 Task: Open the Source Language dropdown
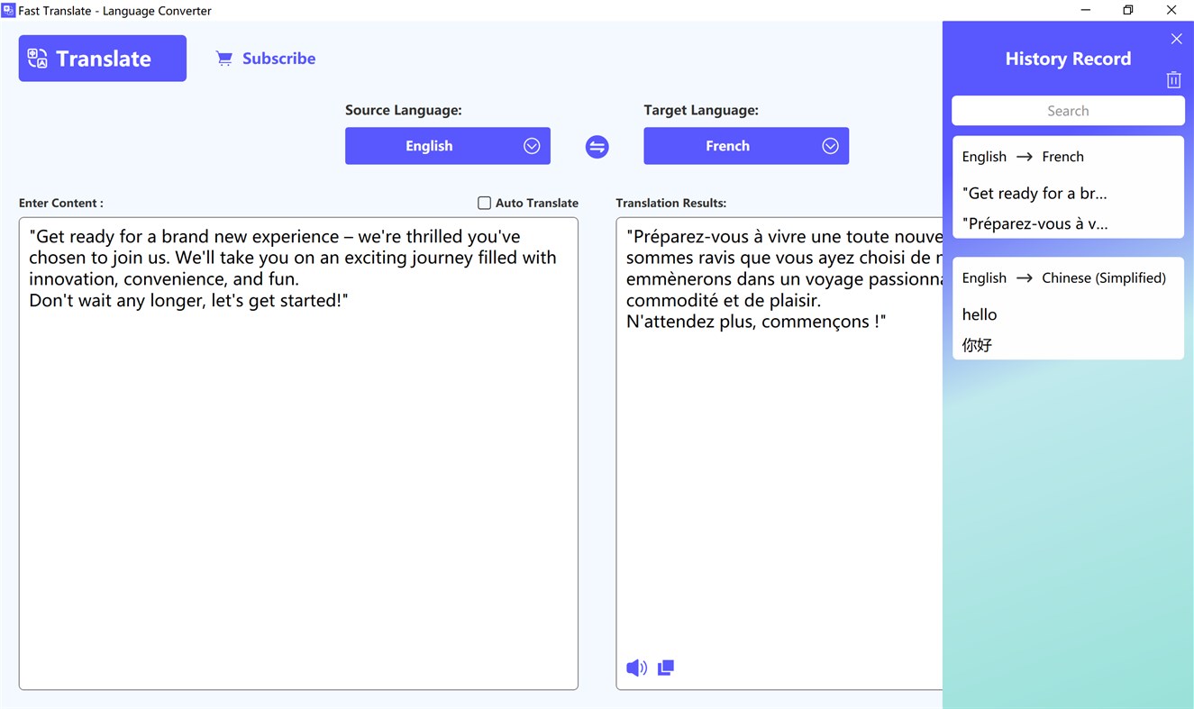447,146
